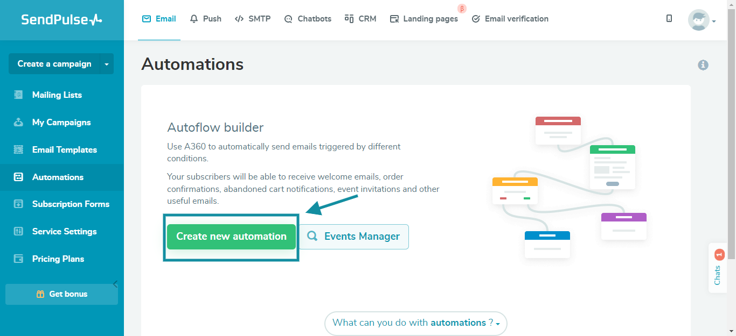736x336 pixels.
Task: Select Email Templates in the sidebar
Action: tap(64, 149)
